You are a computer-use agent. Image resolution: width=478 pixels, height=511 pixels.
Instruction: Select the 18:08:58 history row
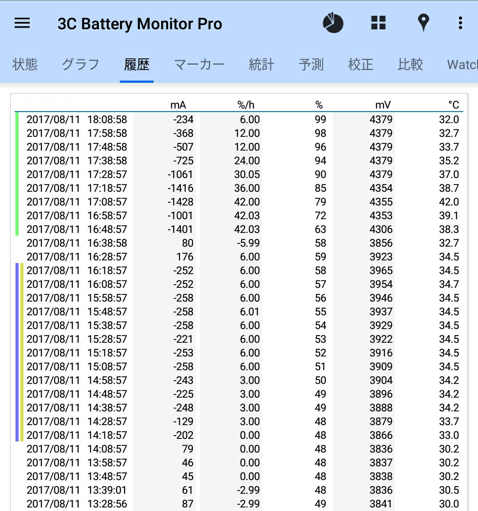tap(239, 120)
